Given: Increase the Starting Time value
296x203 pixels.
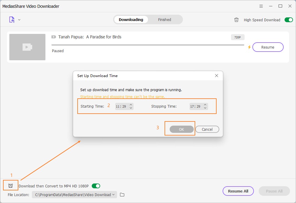Looking at the screenshot, I should click(x=131, y=105).
